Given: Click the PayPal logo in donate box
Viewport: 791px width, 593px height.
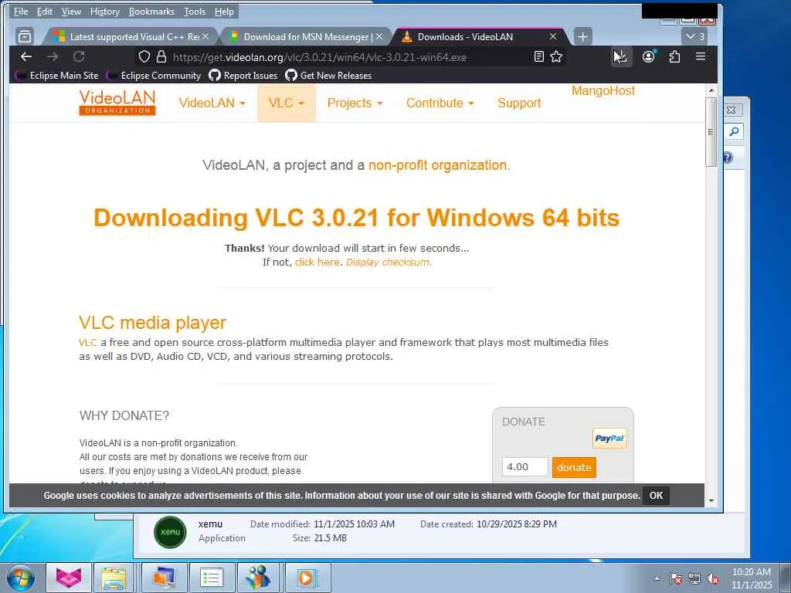Looking at the screenshot, I should click(609, 439).
